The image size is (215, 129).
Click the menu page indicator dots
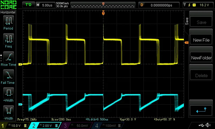pos(1,58)
